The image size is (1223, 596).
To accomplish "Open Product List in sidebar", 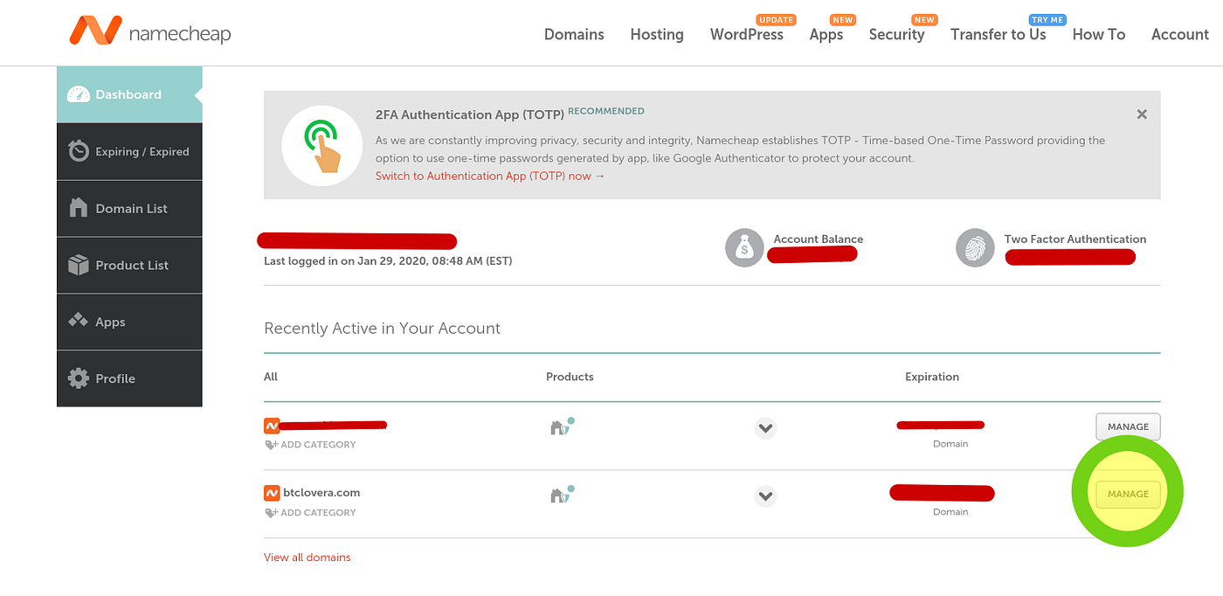I will pyautogui.click(x=129, y=265).
